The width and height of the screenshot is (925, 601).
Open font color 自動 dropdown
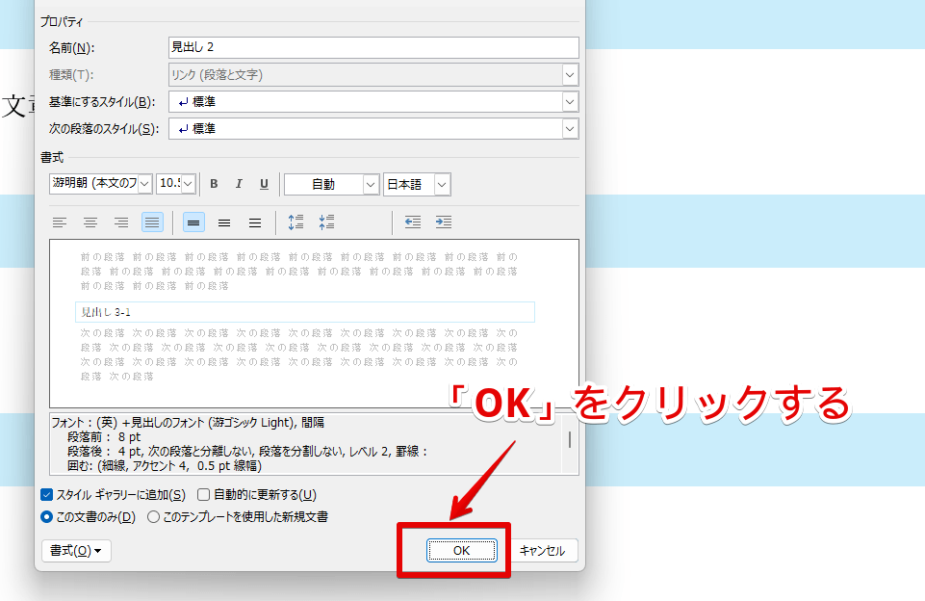371,185
